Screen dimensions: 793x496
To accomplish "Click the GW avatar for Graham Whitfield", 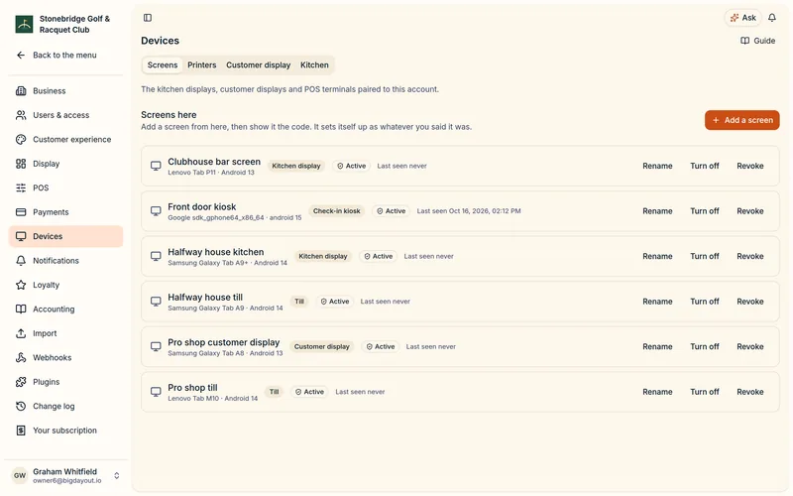I will [20, 476].
